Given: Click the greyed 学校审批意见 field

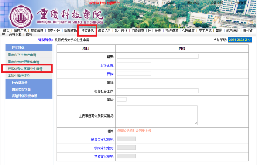Looking at the screenshot, I should pos(126,156).
